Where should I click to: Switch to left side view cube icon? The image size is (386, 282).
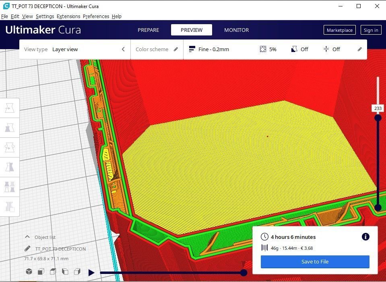[65, 272]
